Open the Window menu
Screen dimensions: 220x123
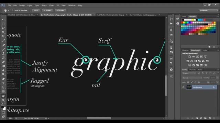tap(72, 5)
